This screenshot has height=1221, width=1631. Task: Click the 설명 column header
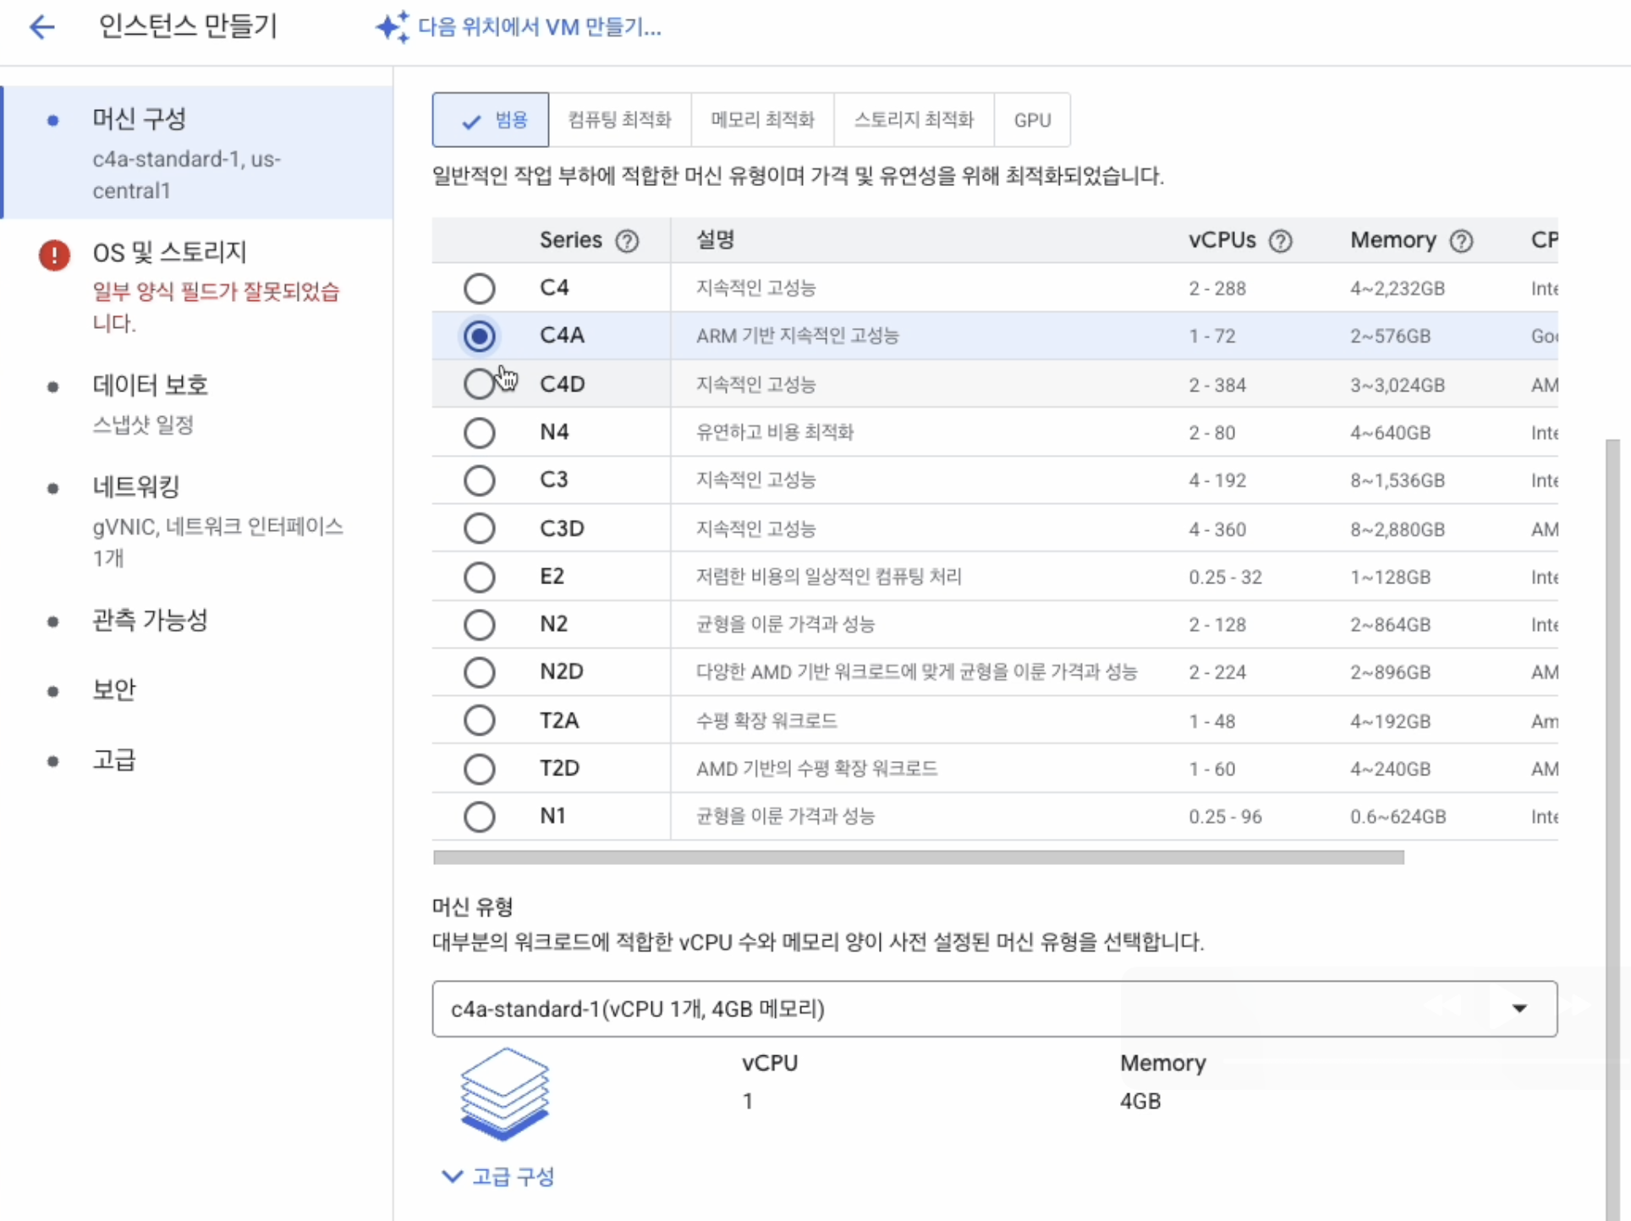point(715,240)
